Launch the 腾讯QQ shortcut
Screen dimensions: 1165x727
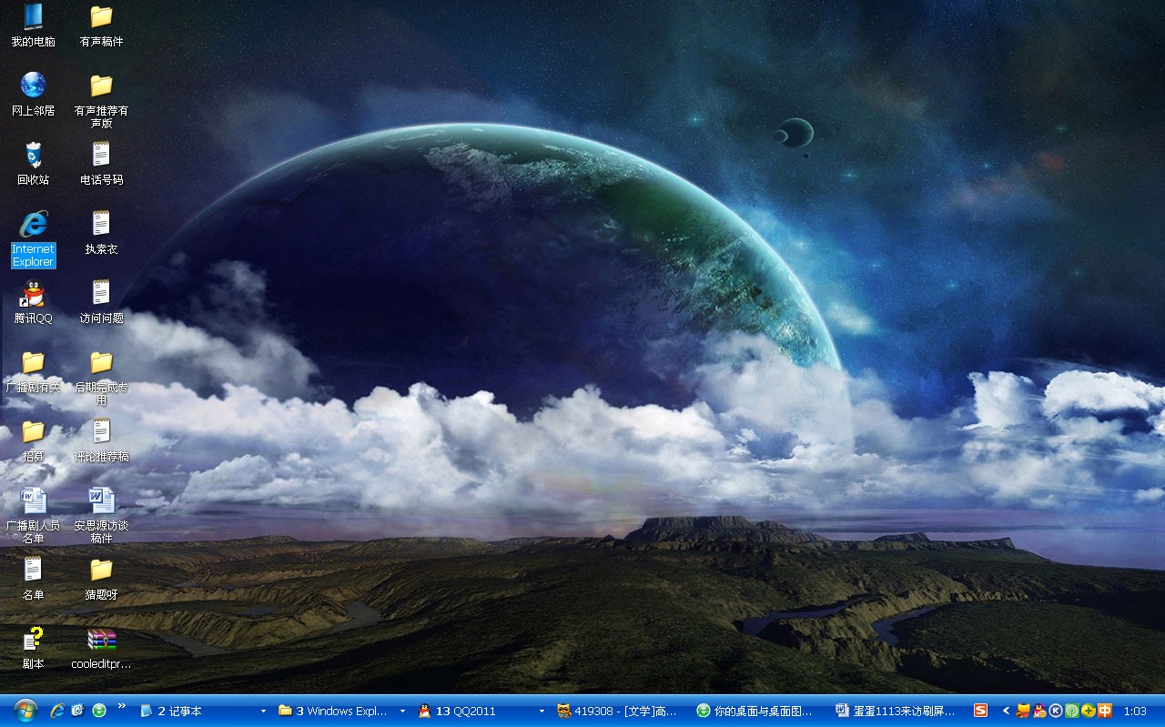pos(34,301)
